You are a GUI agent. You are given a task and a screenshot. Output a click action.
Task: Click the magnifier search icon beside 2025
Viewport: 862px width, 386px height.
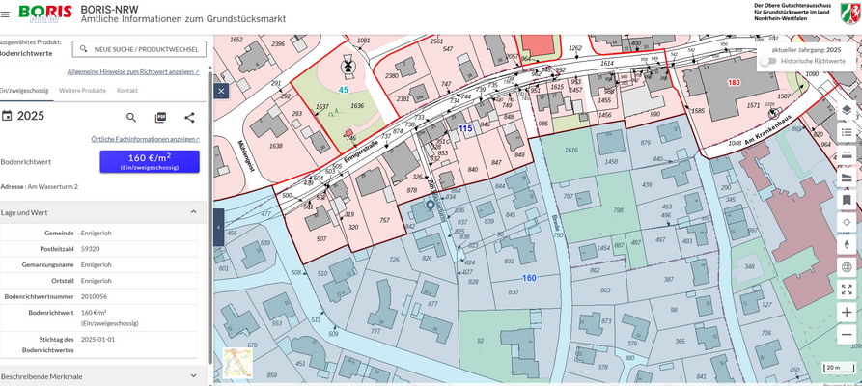(x=131, y=117)
